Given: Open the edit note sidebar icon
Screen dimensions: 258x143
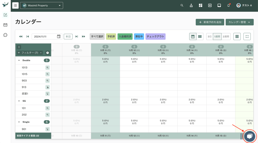Looking at the screenshot, I should tap(5, 15).
